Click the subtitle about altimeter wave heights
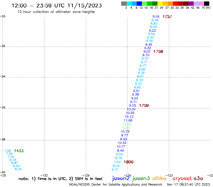This screenshot has width=213, height=187. tap(56, 12)
